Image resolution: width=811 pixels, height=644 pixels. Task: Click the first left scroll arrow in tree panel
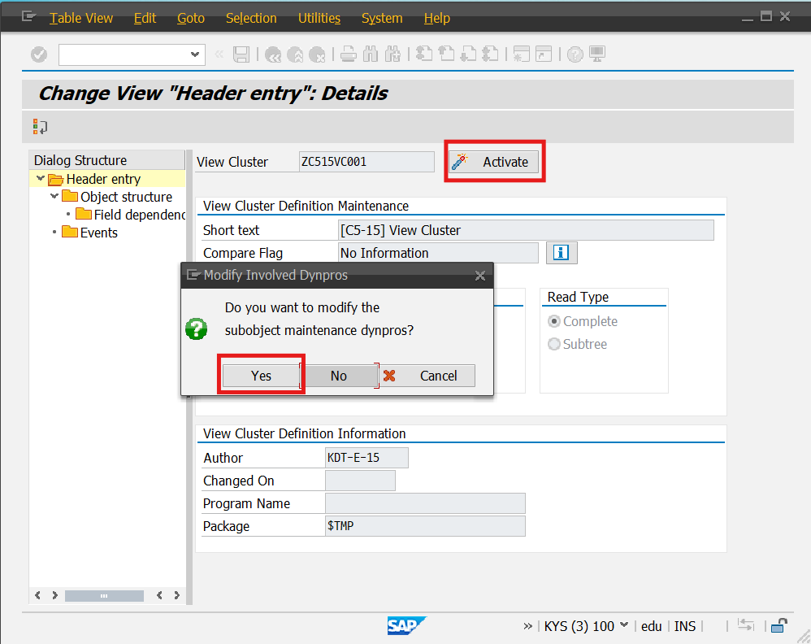(x=37, y=595)
